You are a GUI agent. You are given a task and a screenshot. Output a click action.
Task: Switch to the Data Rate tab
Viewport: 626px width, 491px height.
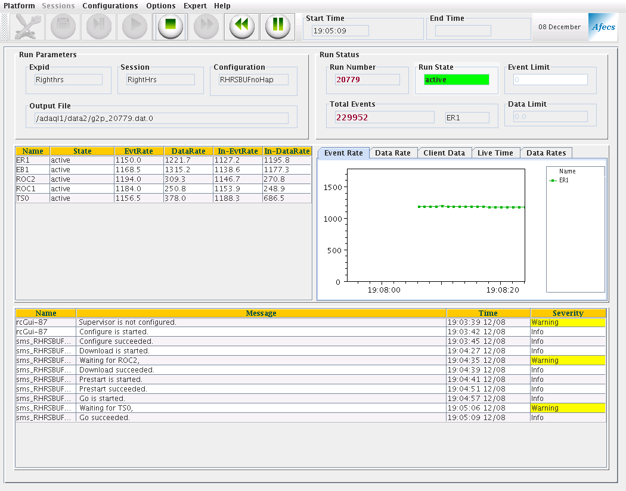coord(393,153)
